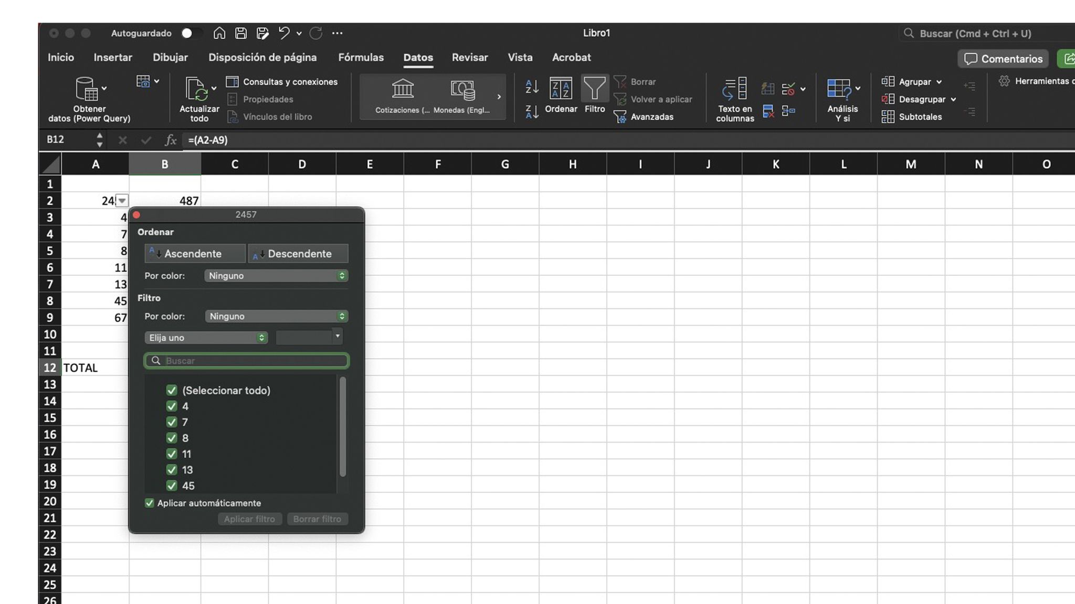The image size is (1075, 604).
Task: Disable Aplicar automáticamente
Action: click(x=150, y=503)
